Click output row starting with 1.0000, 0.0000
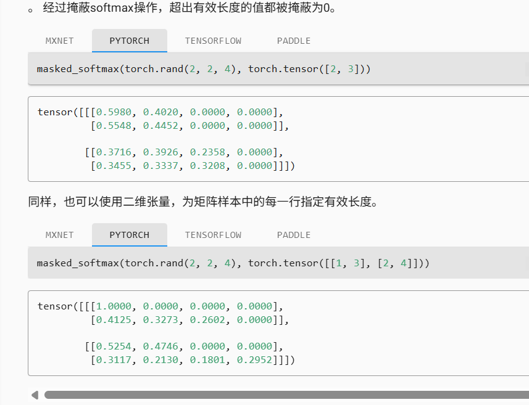529x405 pixels. (x=160, y=306)
